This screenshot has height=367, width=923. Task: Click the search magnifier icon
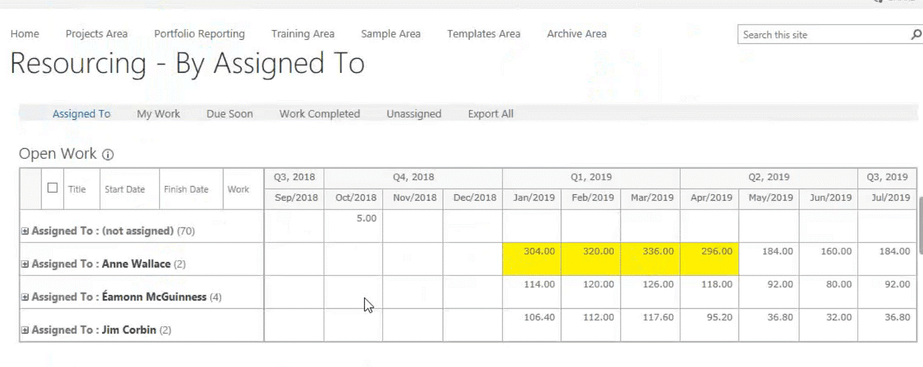coord(916,35)
